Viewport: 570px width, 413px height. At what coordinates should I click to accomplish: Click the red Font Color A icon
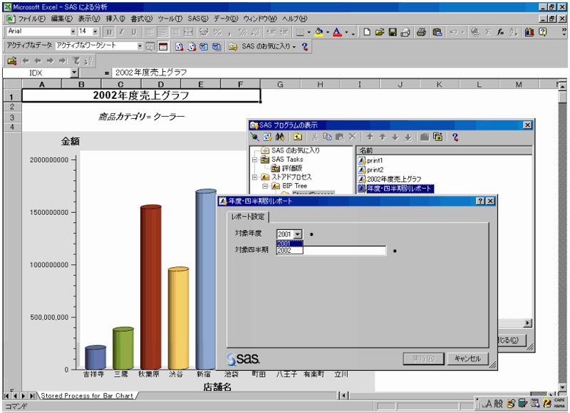(x=337, y=32)
